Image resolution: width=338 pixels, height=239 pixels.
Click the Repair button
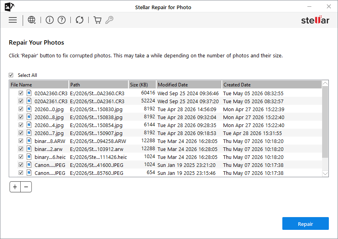pos(305,224)
